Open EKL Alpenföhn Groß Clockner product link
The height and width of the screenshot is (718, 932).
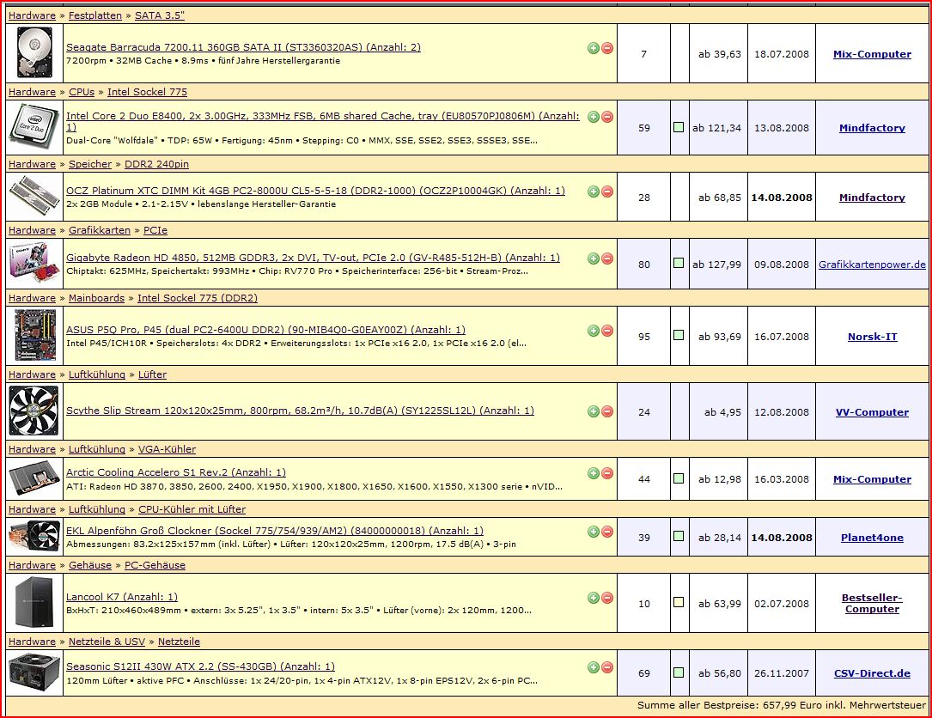275,531
